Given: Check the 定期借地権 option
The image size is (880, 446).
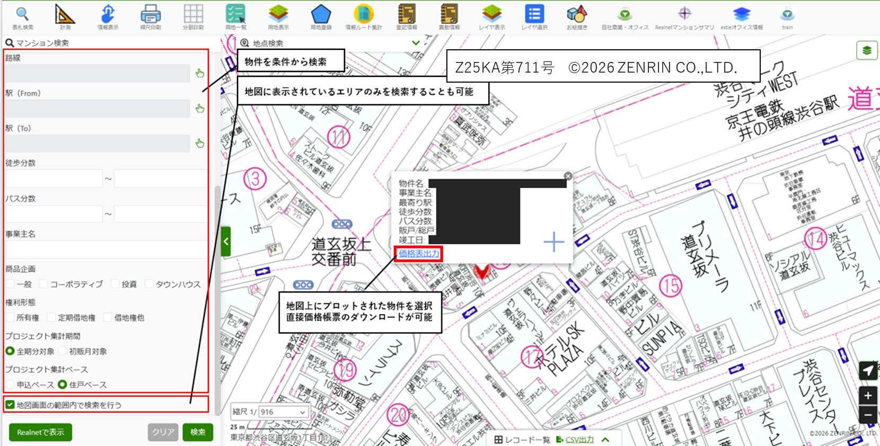Looking at the screenshot, I should tap(51, 317).
